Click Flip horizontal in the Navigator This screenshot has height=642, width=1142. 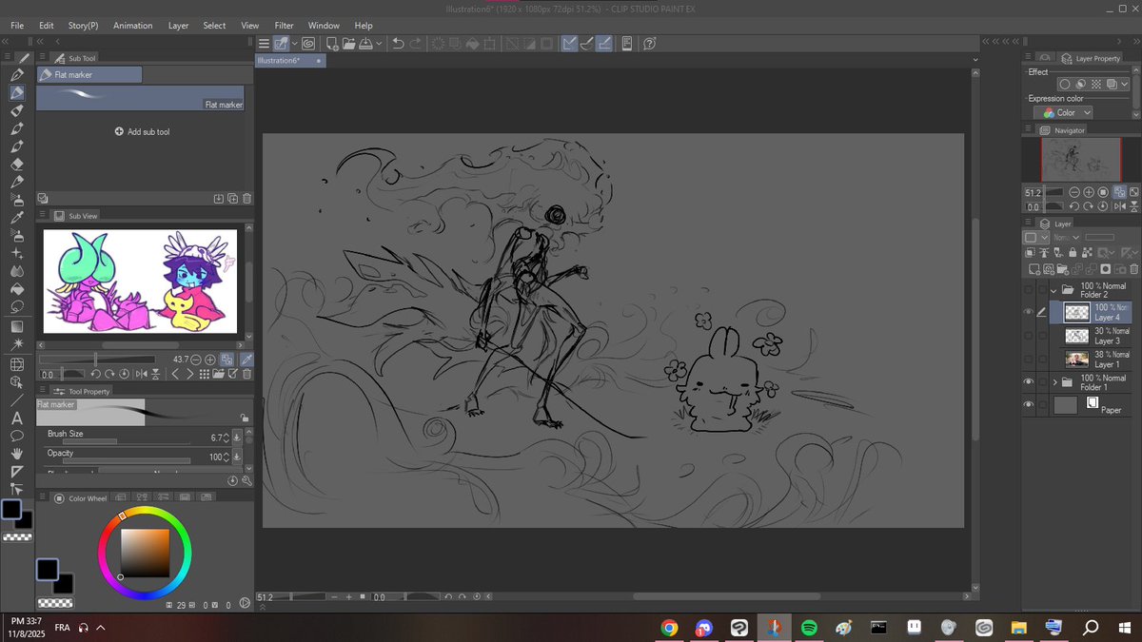click(1118, 205)
